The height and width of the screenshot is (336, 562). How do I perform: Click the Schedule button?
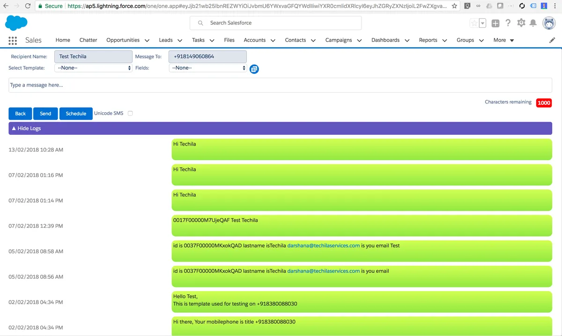coord(76,114)
